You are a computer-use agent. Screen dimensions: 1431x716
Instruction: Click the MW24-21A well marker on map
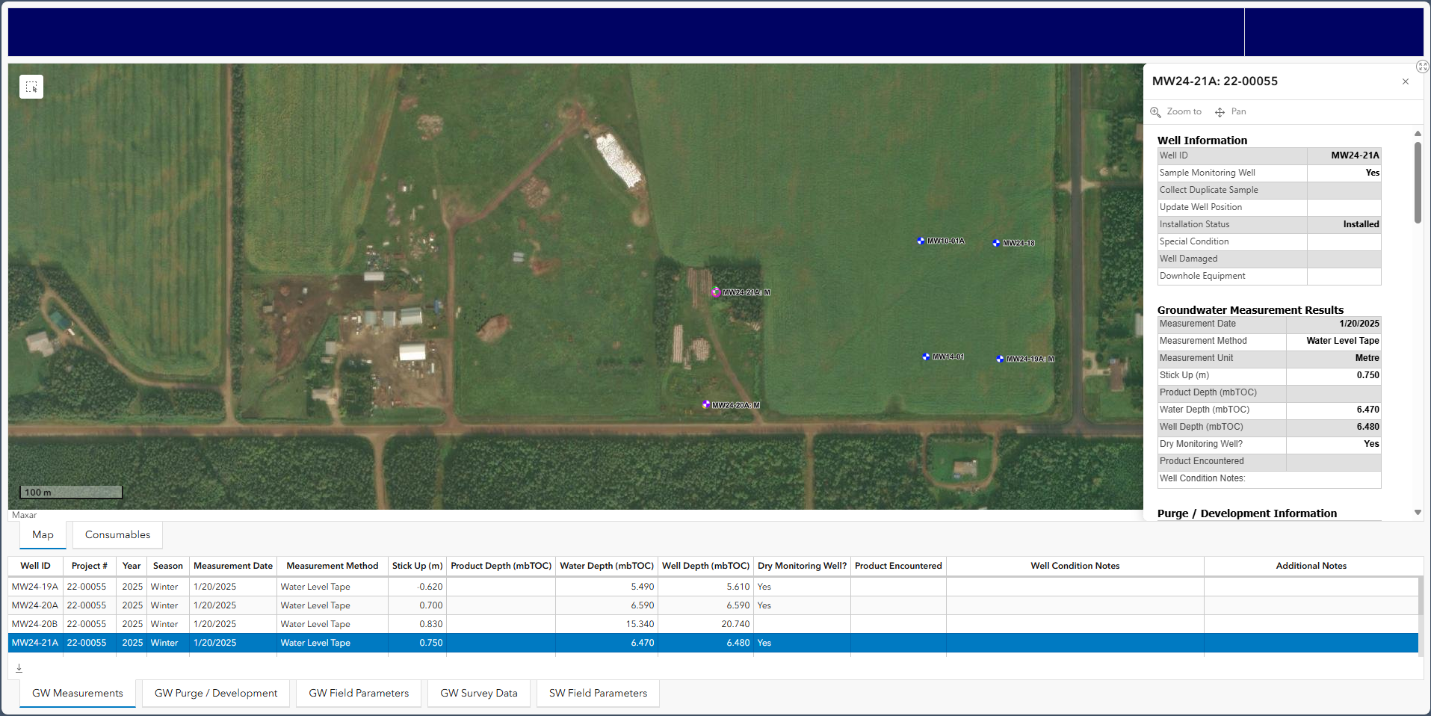[x=716, y=292]
